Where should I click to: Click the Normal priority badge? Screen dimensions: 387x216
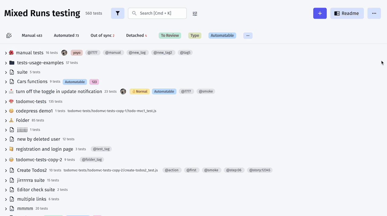139,91
